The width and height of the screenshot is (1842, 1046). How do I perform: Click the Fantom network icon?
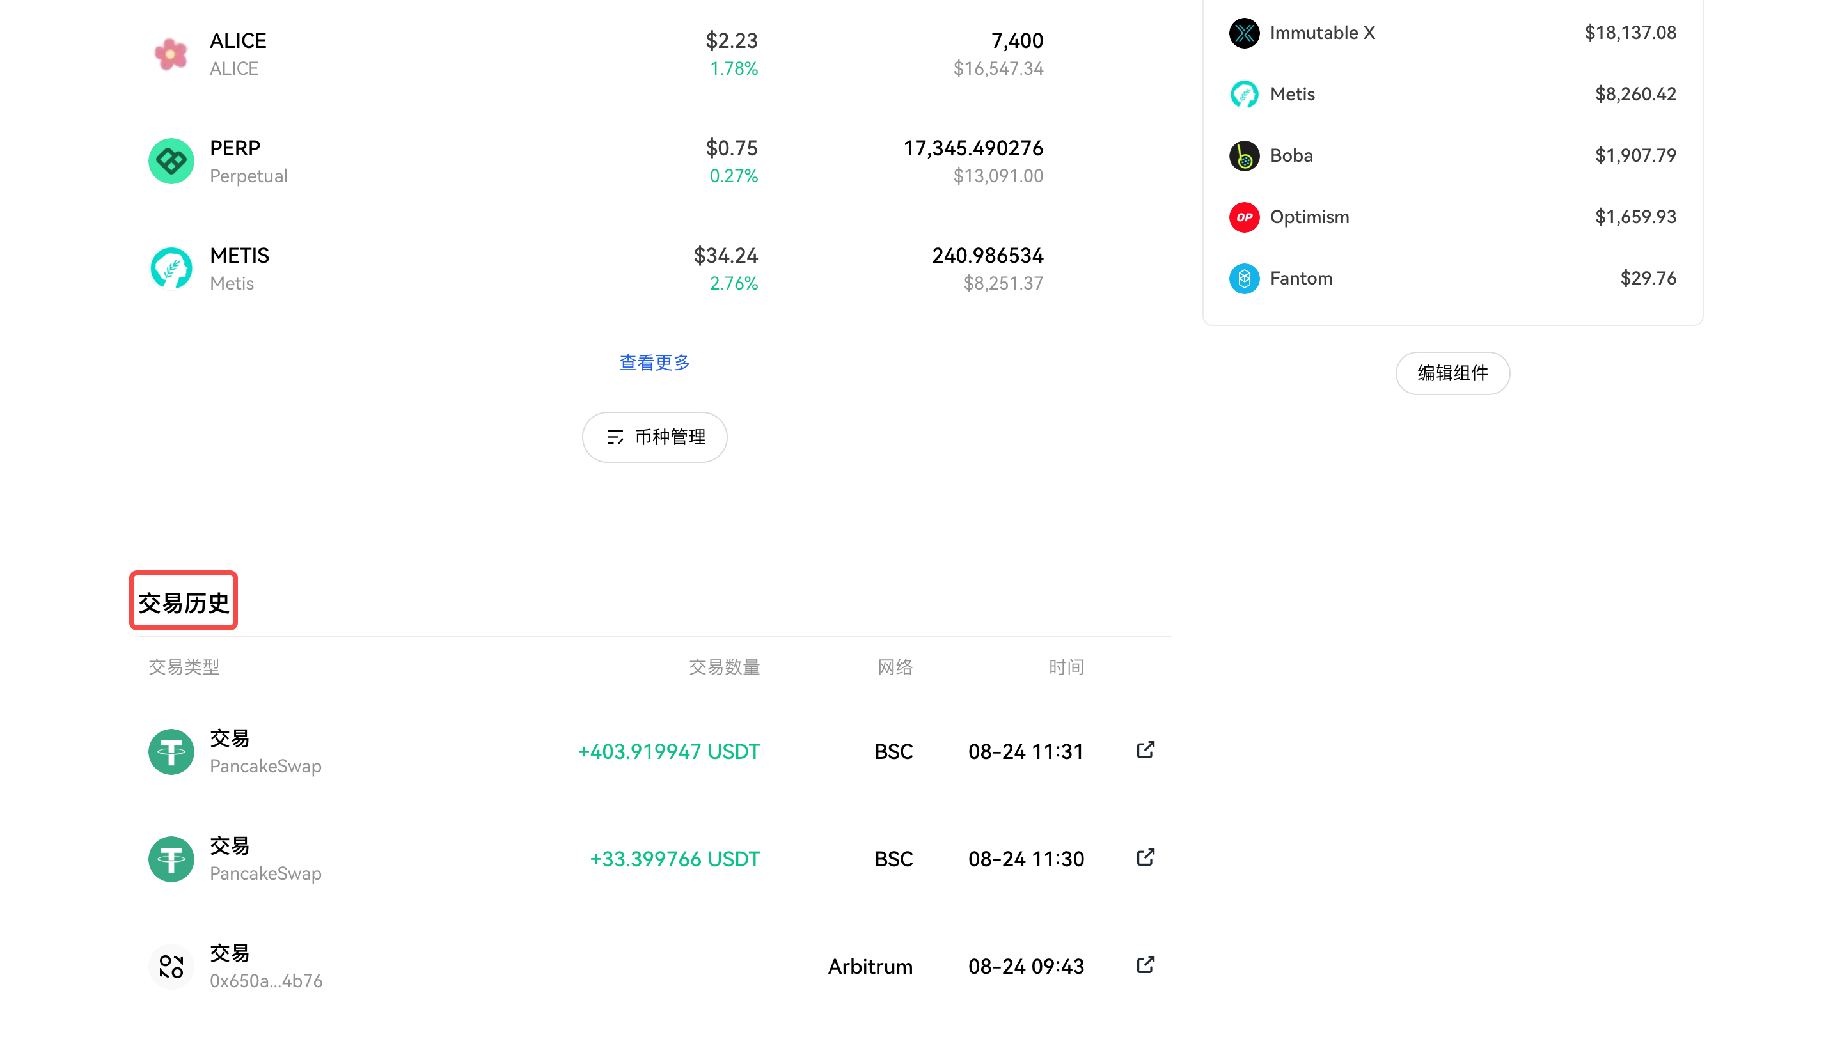click(1243, 279)
